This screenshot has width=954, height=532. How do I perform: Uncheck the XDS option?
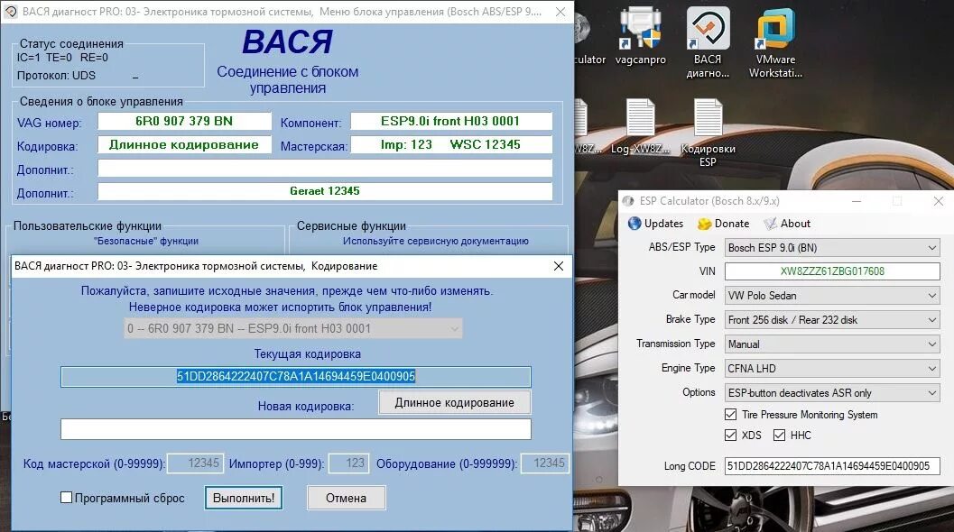click(x=731, y=436)
